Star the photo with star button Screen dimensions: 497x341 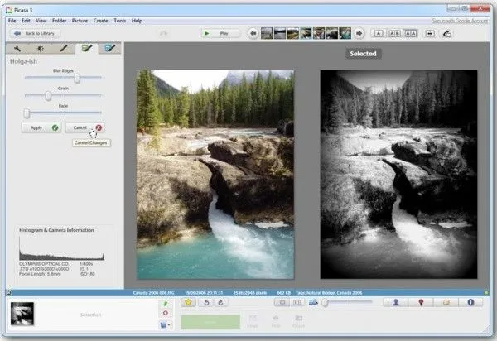pos(188,302)
